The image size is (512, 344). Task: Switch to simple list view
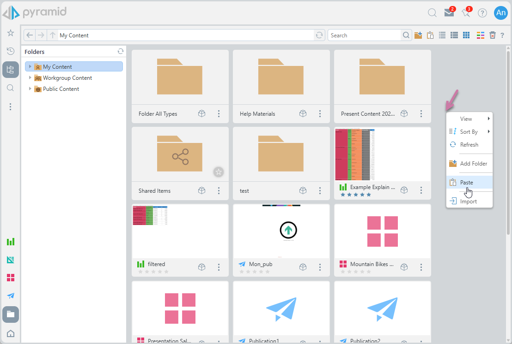tap(442, 36)
